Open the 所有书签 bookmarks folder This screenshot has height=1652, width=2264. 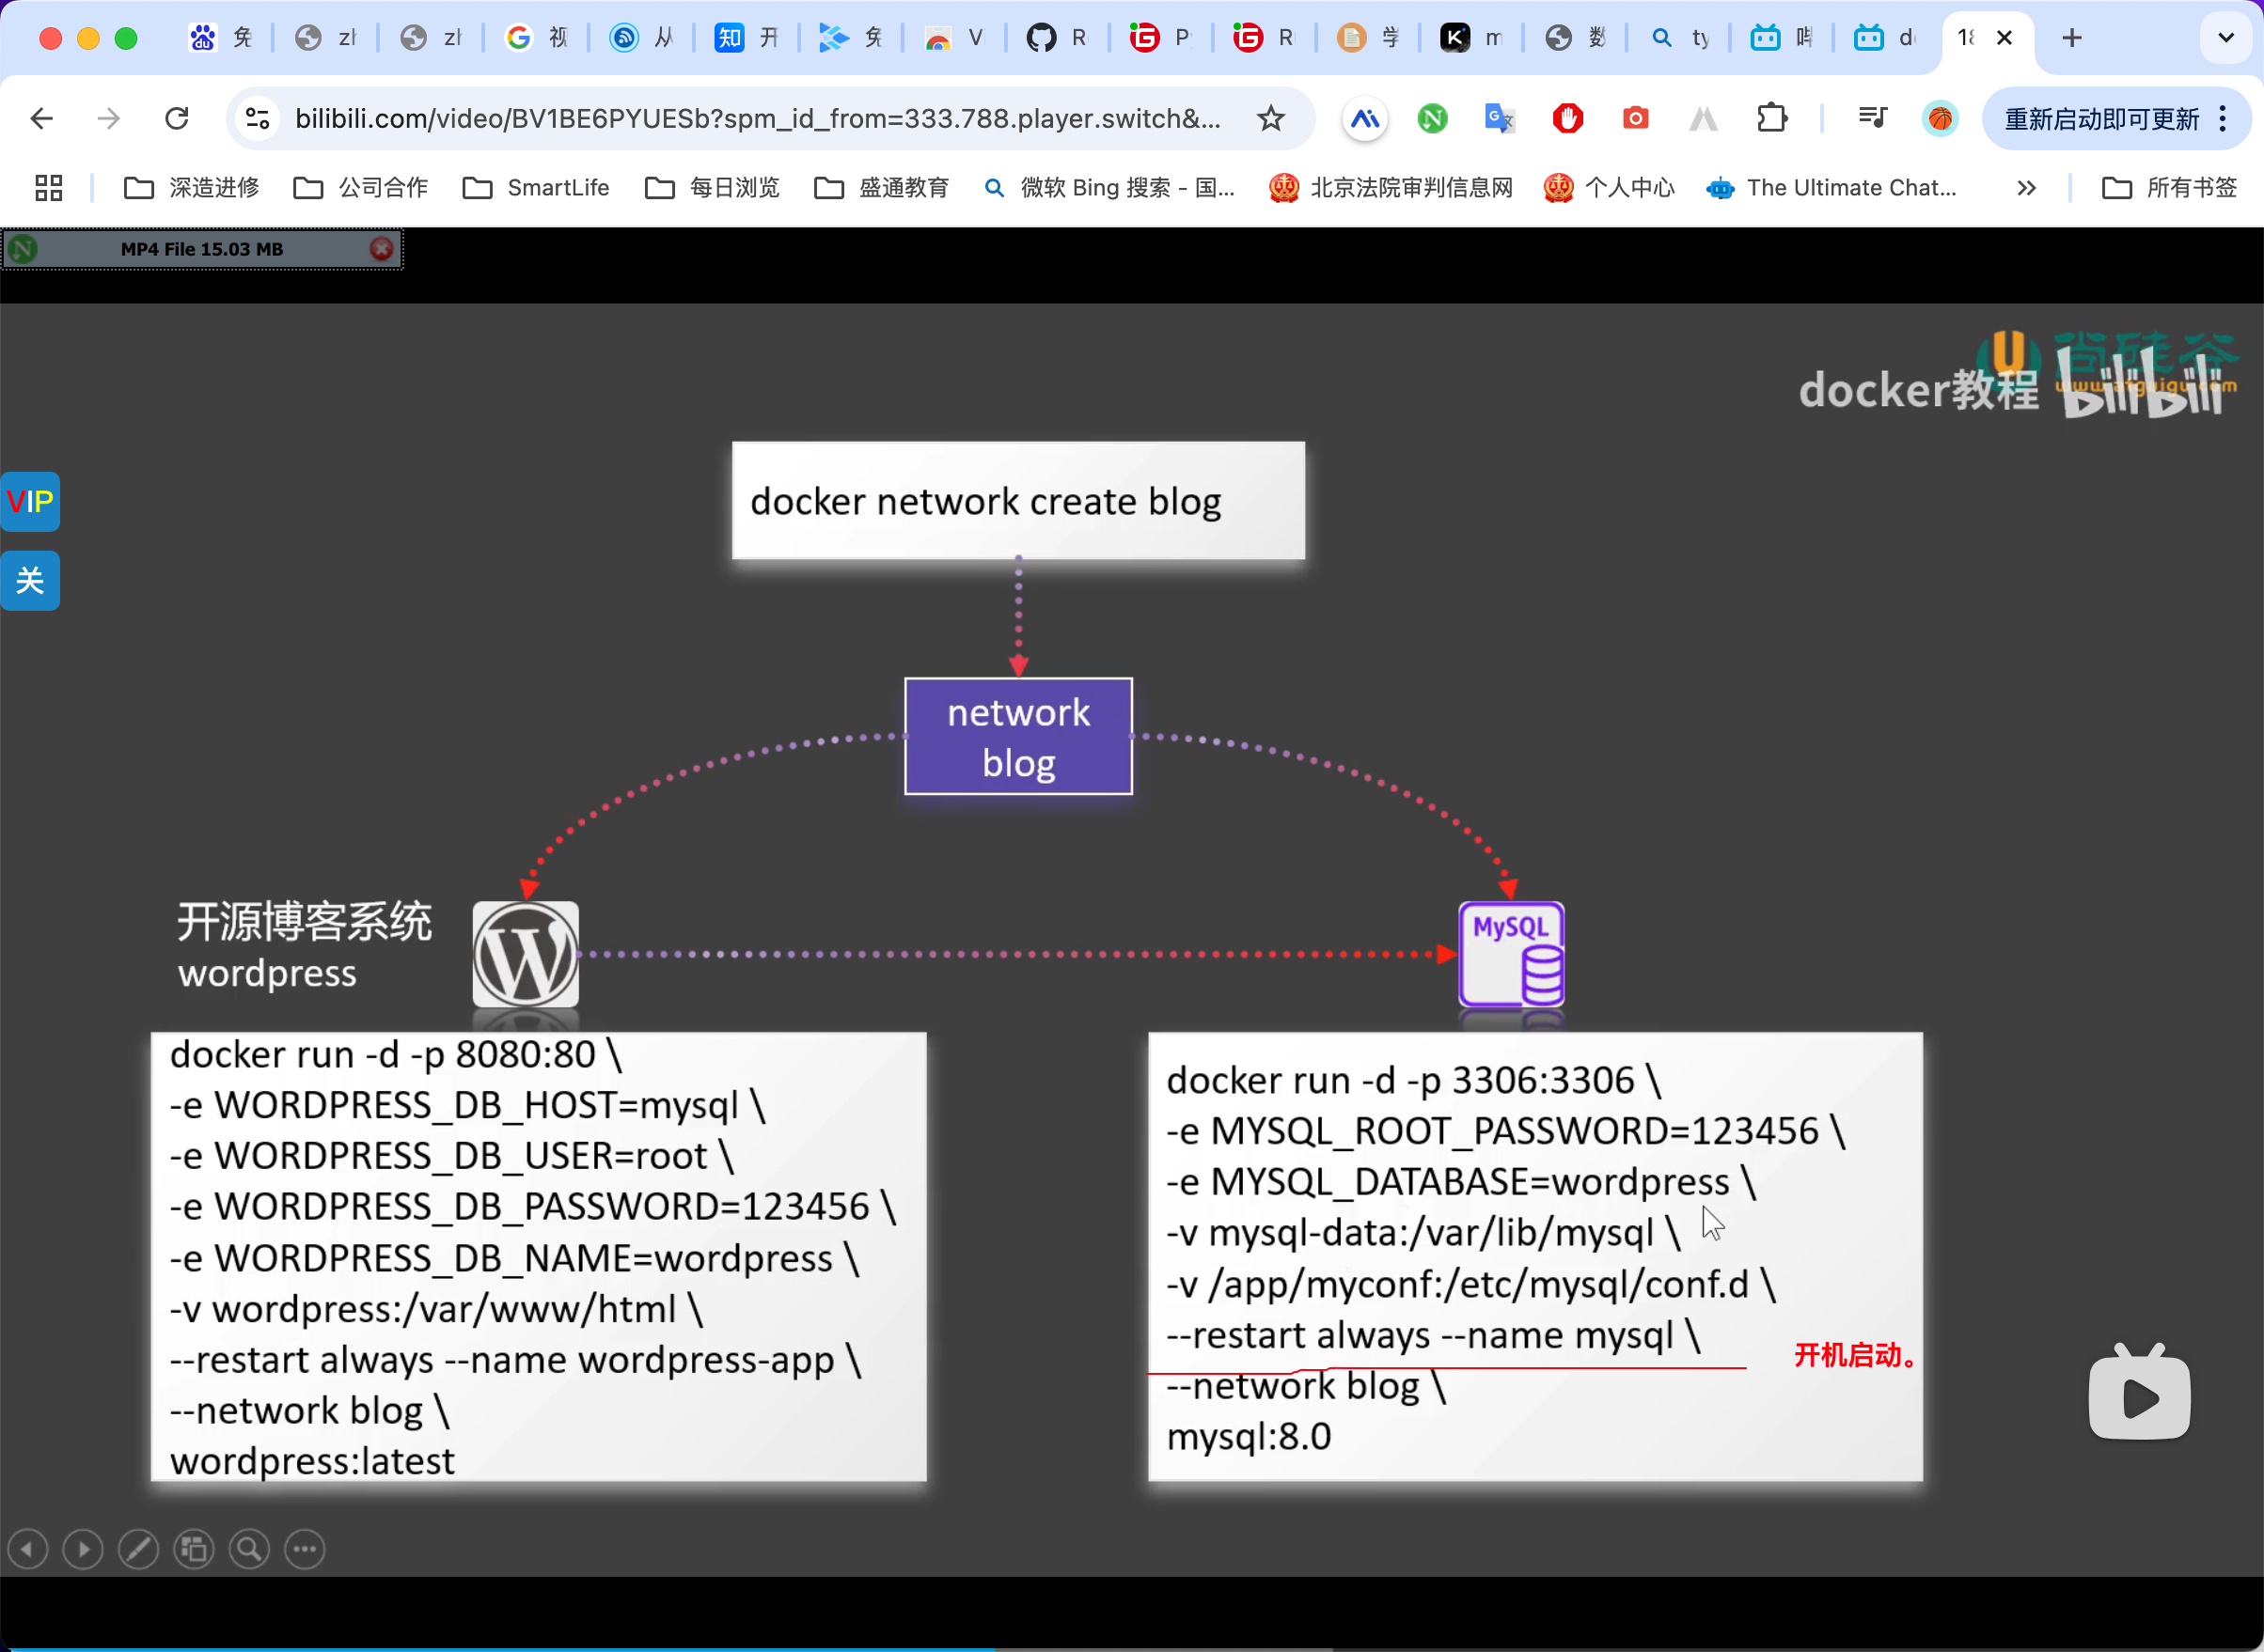[2169, 188]
